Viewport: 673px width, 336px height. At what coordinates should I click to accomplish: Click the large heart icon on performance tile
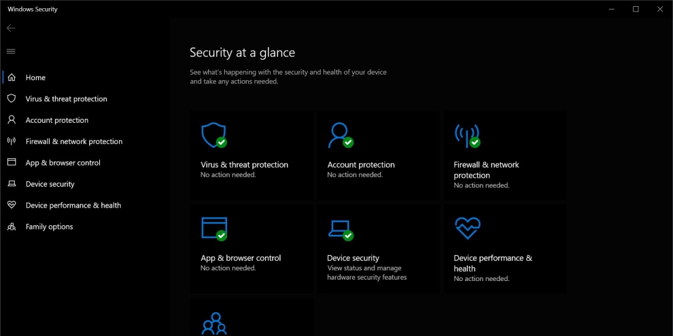click(x=468, y=228)
